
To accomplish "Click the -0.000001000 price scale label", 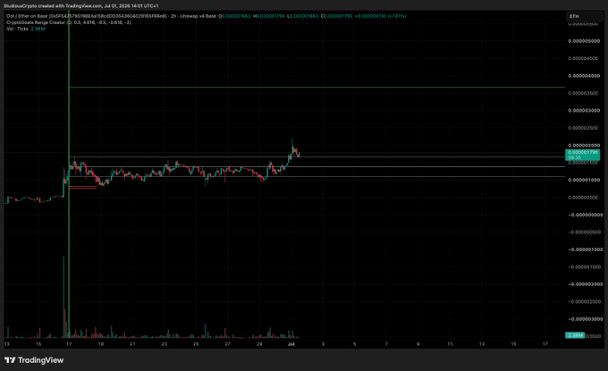I will [x=585, y=249].
